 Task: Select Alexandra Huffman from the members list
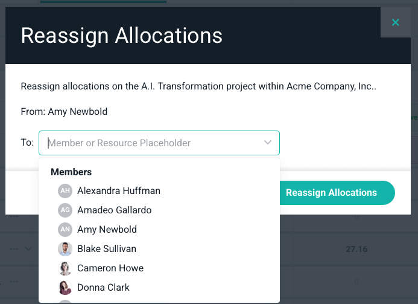pyautogui.click(x=119, y=191)
